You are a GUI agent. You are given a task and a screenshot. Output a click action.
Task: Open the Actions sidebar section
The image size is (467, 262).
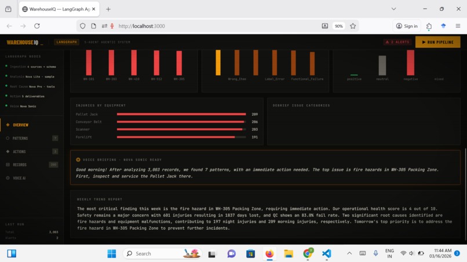click(31, 152)
